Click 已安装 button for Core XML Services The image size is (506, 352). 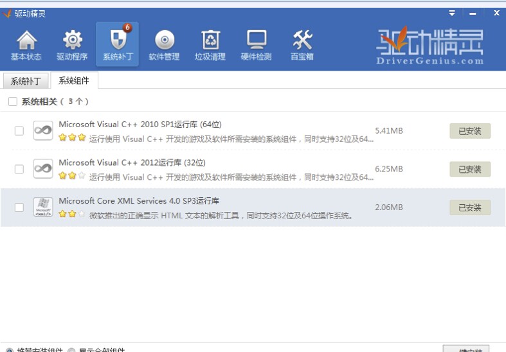point(470,207)
